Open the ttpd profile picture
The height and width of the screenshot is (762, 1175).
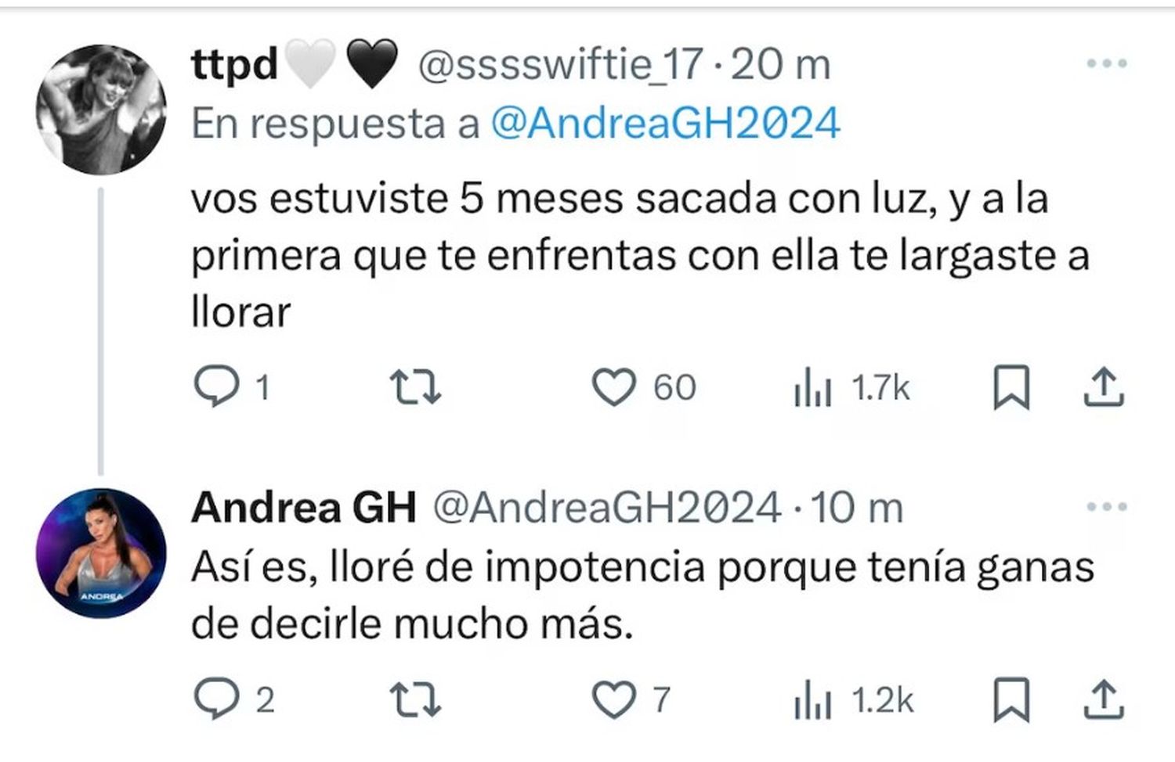coord(101,109)
